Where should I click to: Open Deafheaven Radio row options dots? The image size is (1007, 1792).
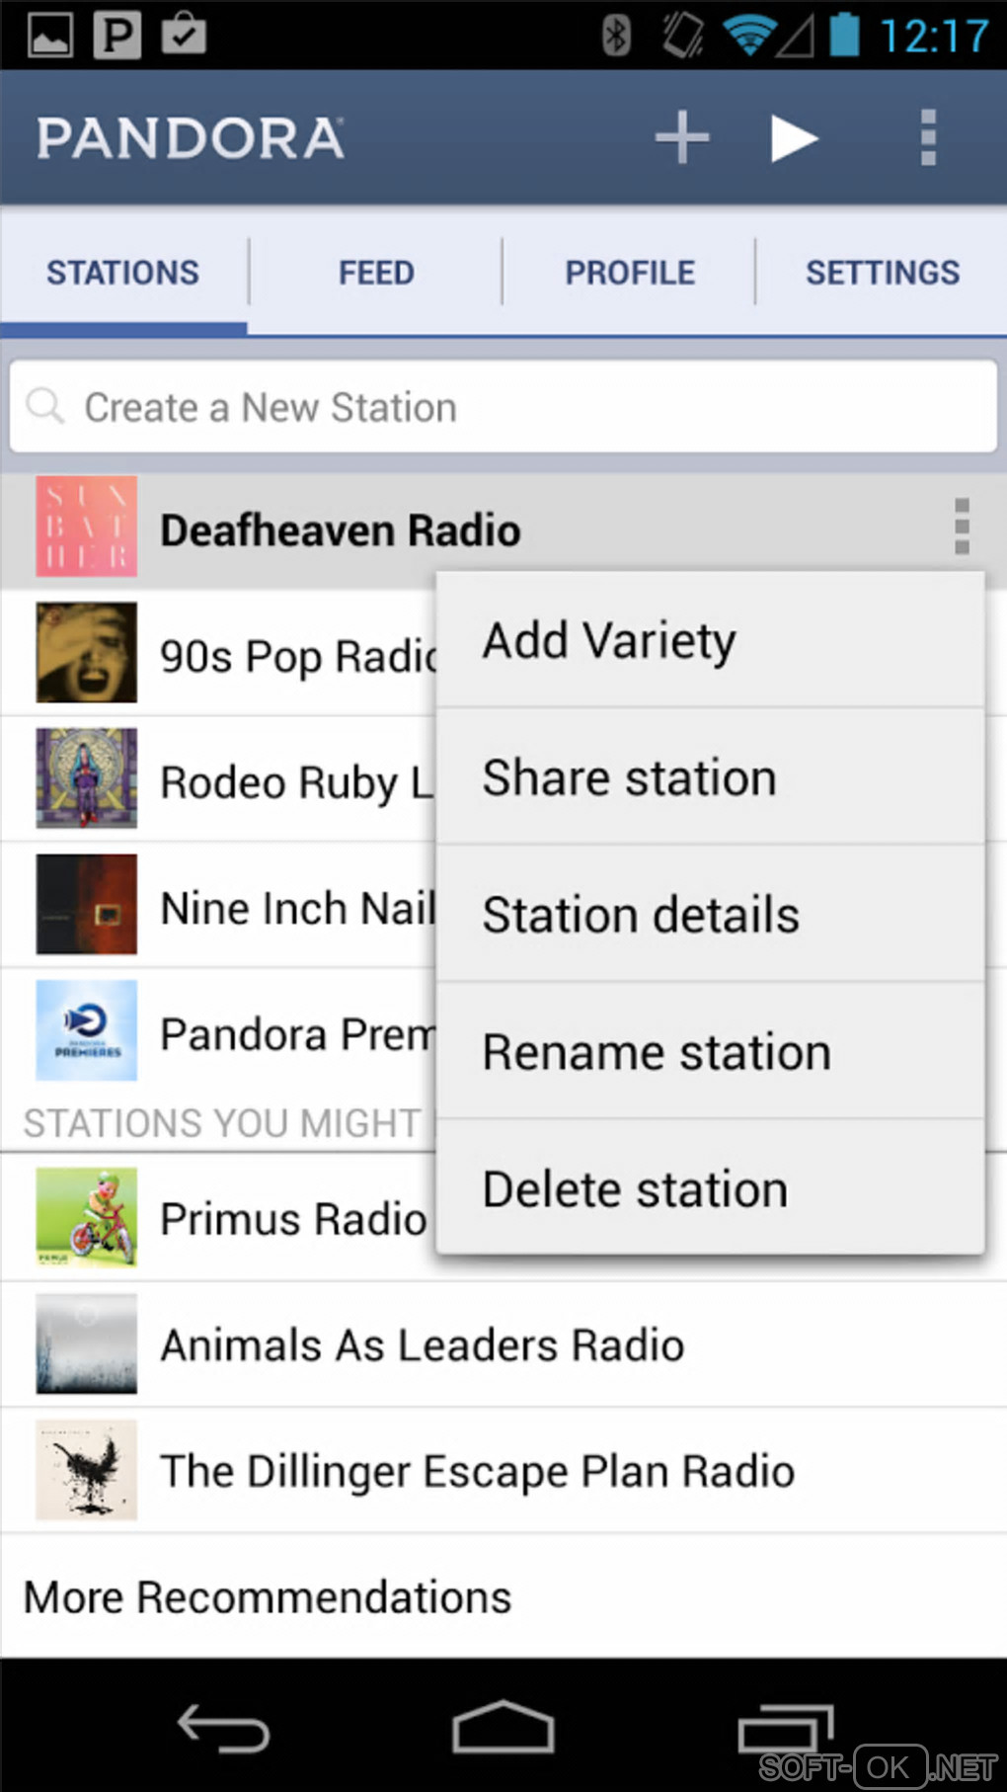962,527
